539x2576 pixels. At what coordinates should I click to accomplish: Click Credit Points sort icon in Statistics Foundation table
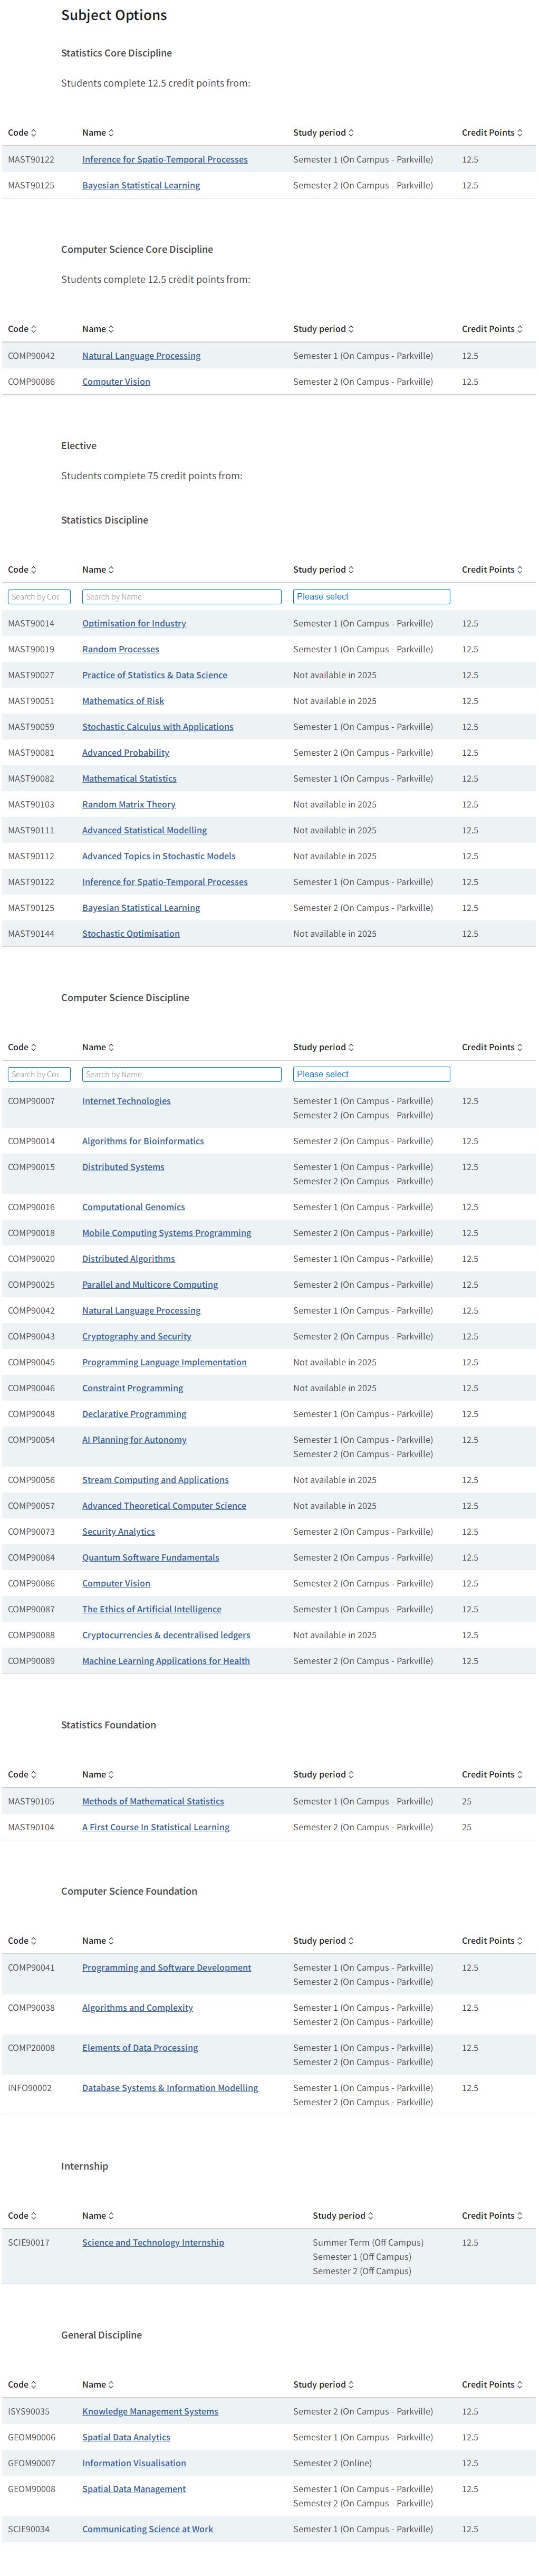(x=520, y=1775)
